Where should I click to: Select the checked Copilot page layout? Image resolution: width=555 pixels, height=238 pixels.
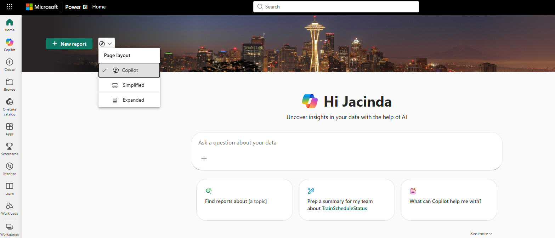coord(129,70)
